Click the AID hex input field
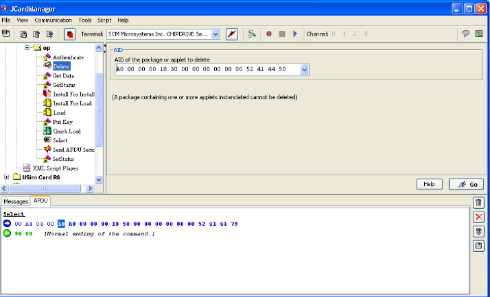The width and height of the screenshot is (490, 297). pyautogui.click(x=206, y=70)
